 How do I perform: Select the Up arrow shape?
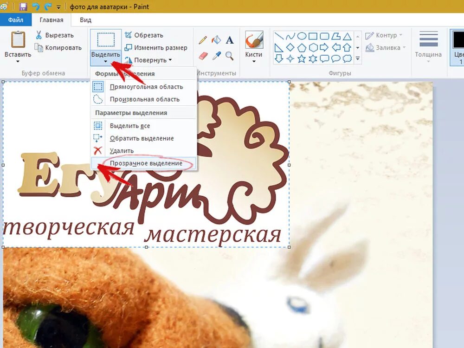tap(347, 47)
